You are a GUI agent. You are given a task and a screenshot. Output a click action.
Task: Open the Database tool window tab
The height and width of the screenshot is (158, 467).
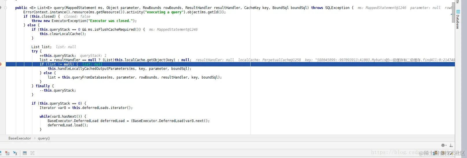[x=458, y=19]
